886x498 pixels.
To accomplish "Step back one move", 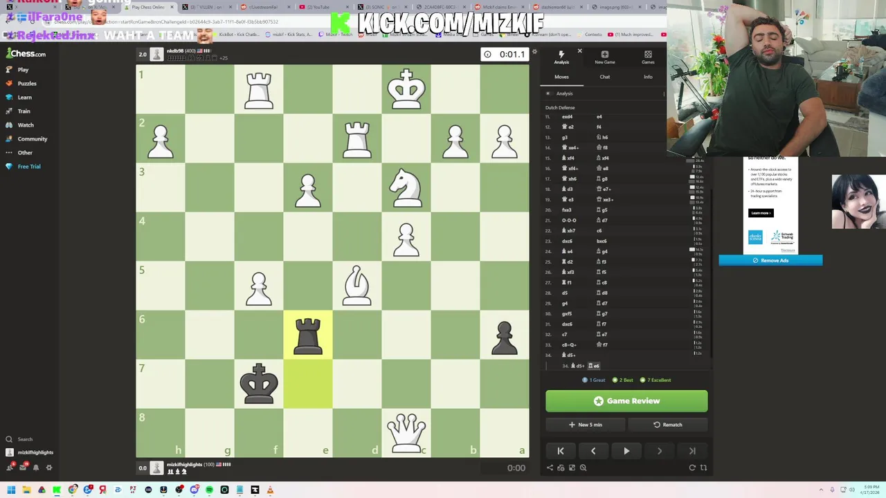I will point(593,451).
